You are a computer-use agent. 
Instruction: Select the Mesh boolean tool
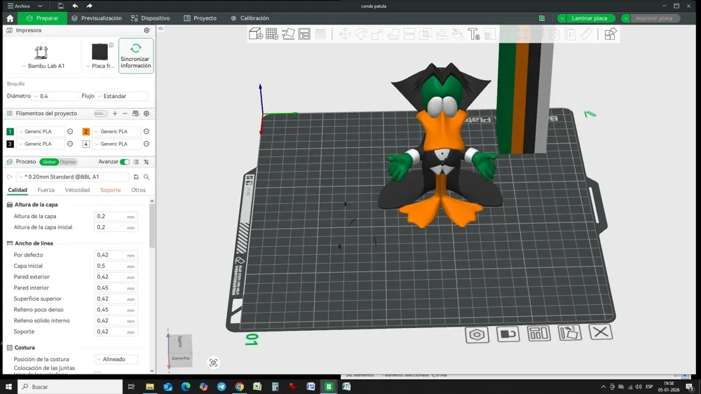[426, 34]
